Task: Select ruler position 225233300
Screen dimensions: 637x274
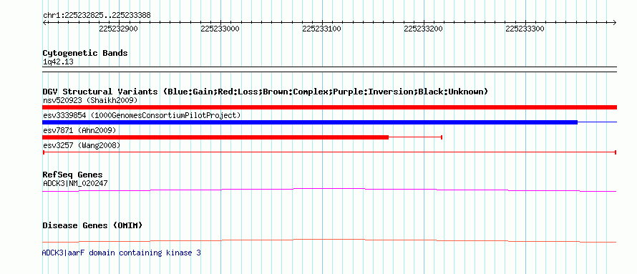Action: [525, 29]
